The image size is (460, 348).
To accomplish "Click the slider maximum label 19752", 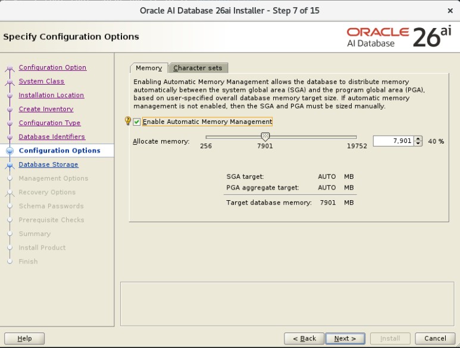I will [356, 146].
